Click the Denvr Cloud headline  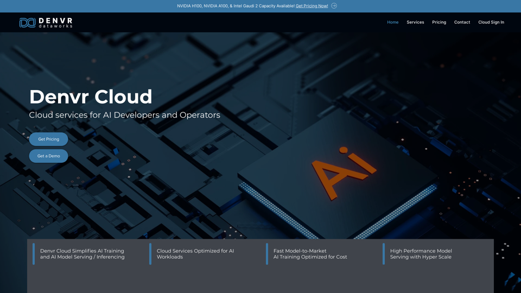[x=91, y=97]
